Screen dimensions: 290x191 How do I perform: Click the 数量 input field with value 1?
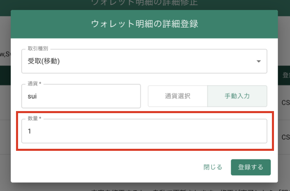click(144, 131)
